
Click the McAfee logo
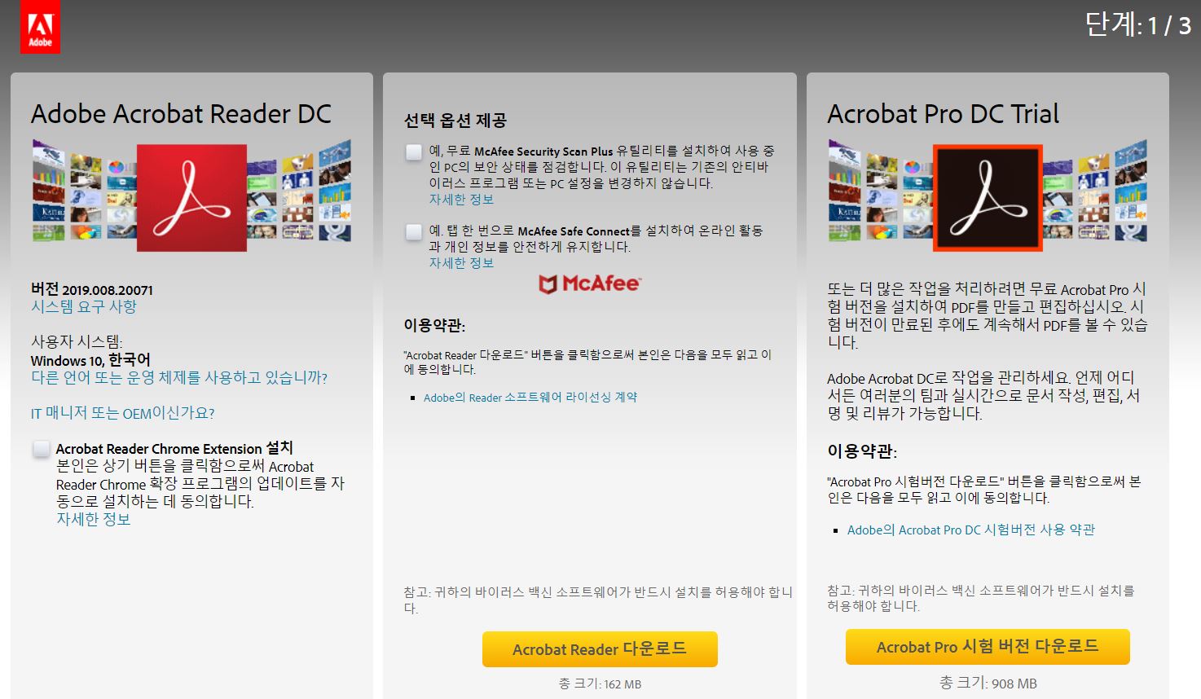[x=589, y=284]
